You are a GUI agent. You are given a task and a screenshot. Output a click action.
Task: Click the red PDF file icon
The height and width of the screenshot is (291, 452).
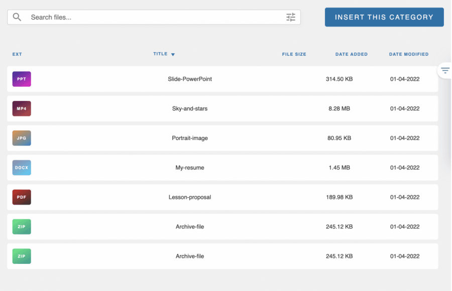(22, 197)
